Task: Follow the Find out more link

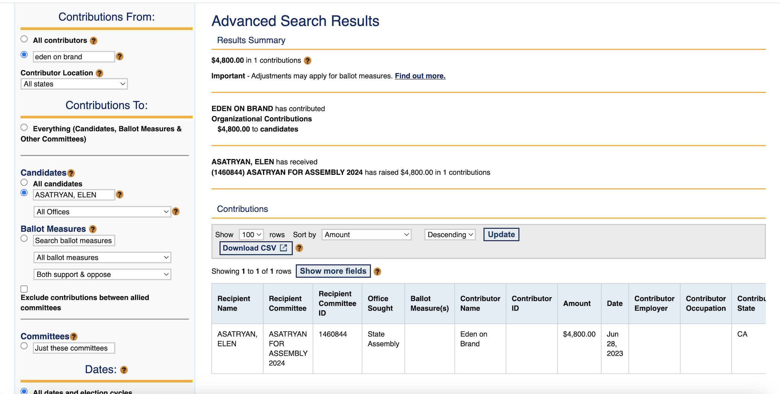Action: point(420,76)
